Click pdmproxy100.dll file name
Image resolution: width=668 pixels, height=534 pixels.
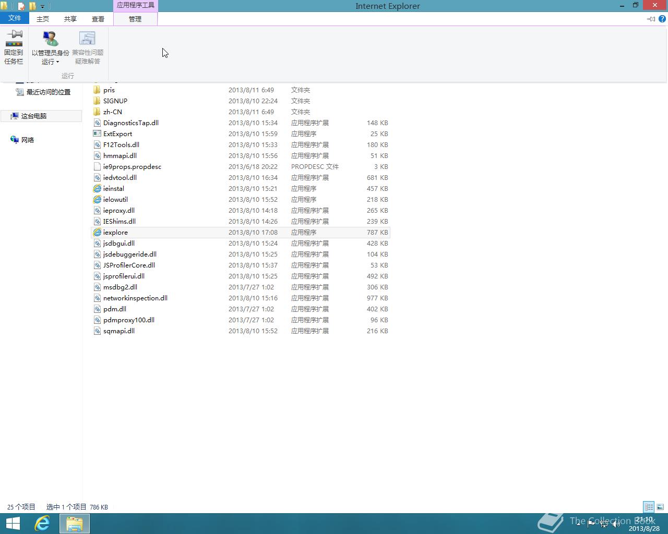pyautogui.click(x=129, y=320)
